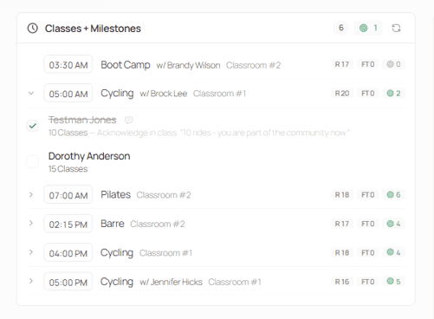The height and width of the screenshot is (319, 434).
Task: Click the milestone badge 4 on 04:00 PM Cycling
Action: pyautogui.click(x=393, y=252)
